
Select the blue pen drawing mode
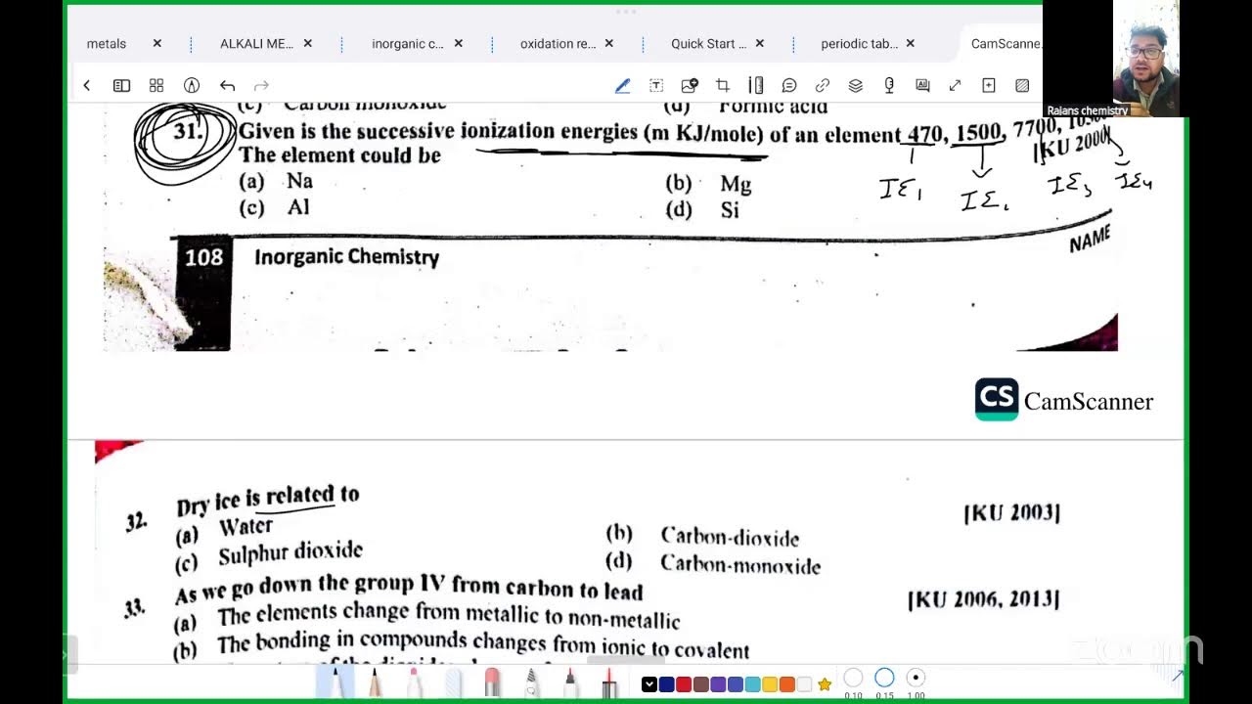[x=622, y=85]
